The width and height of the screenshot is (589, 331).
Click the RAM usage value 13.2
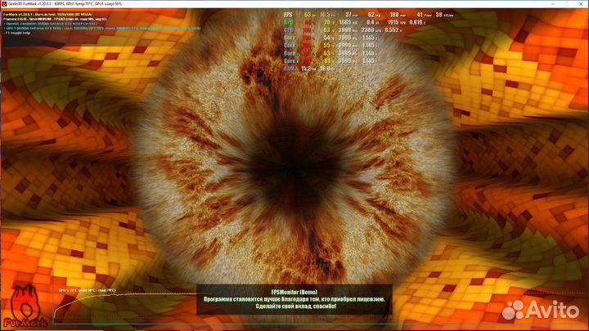click(x=306, y=69)
